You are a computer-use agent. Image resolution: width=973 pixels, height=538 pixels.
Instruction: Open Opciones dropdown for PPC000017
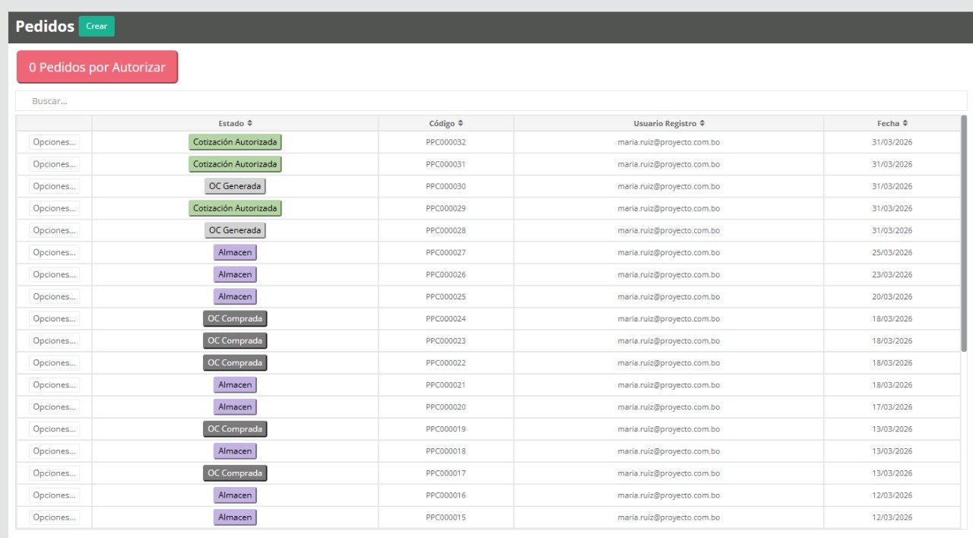pyautogui.click(x=54, y=473)
